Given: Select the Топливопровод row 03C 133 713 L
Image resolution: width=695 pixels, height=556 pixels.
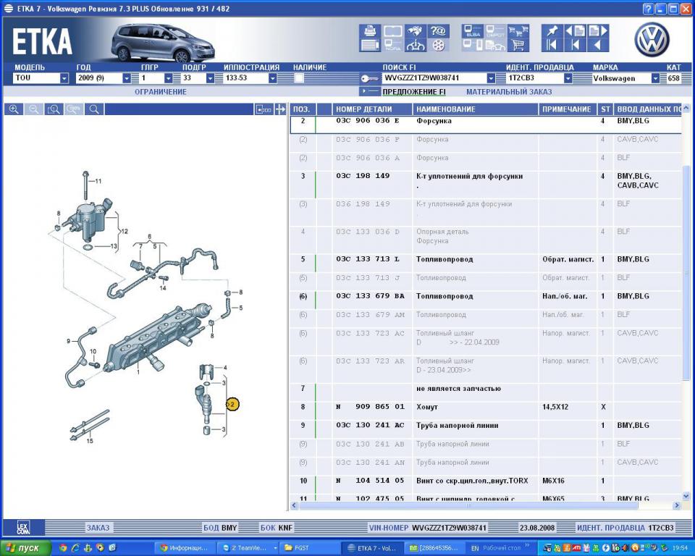Looking at the screenshot, I should pos(485,263).
